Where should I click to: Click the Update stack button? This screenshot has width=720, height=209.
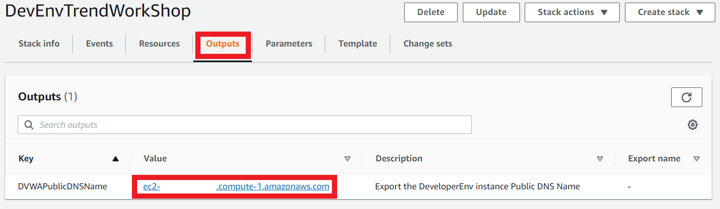pyautogui.click(x=491, y=12)
